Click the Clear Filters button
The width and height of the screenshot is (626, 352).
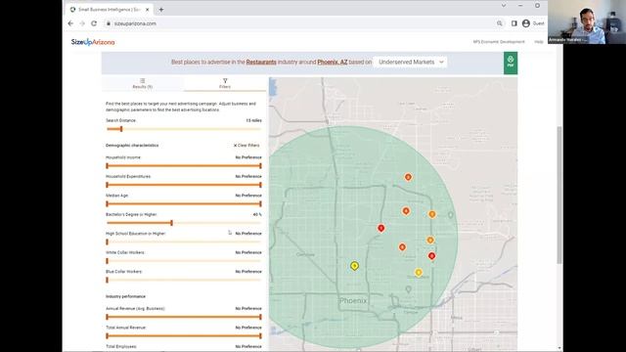pos(246,146)
